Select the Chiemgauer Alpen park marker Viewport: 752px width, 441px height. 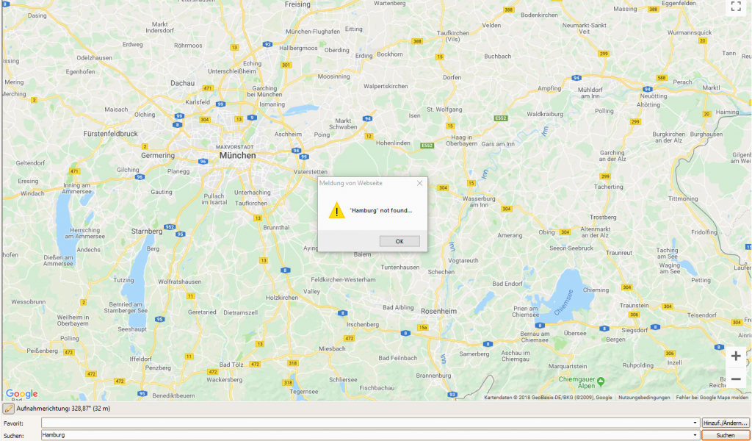tap(601, 382)
